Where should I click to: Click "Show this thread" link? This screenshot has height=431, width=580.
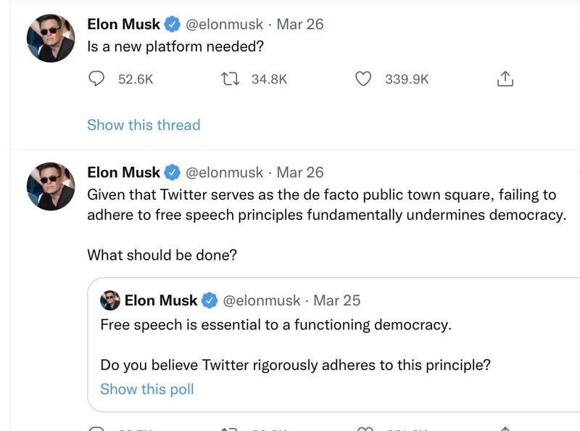click(144, 125)
